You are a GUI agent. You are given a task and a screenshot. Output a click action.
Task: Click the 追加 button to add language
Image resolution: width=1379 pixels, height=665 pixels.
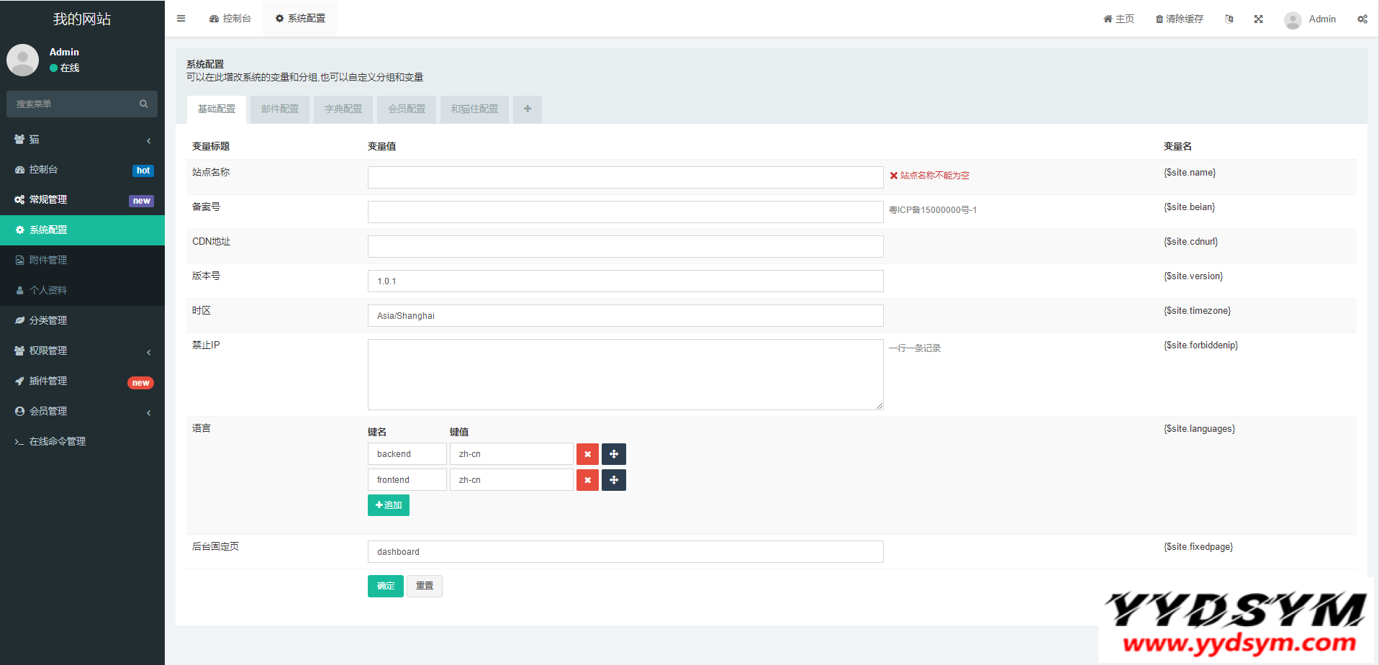coord(388,505)
